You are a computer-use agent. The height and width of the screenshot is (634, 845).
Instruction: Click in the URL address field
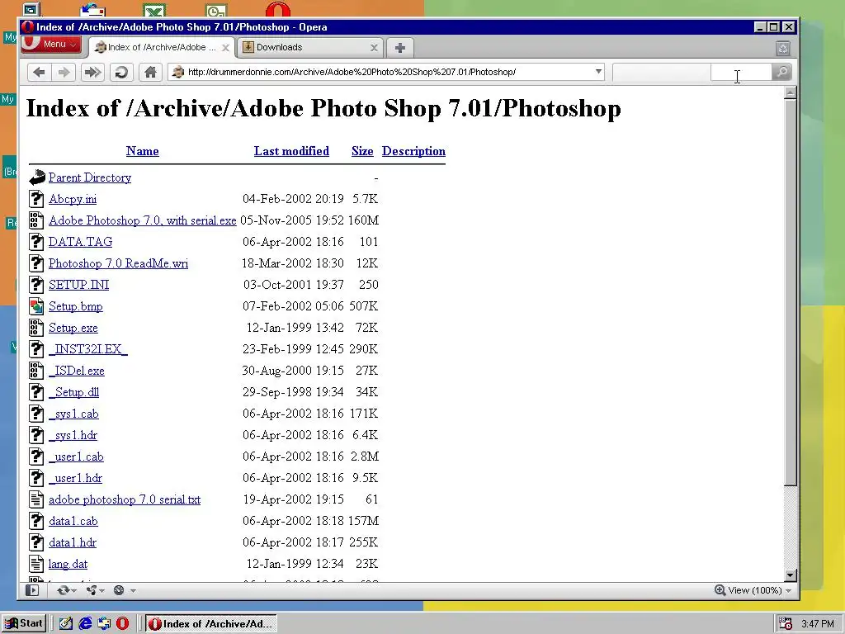pyautogui.click(x=388, y=73)
